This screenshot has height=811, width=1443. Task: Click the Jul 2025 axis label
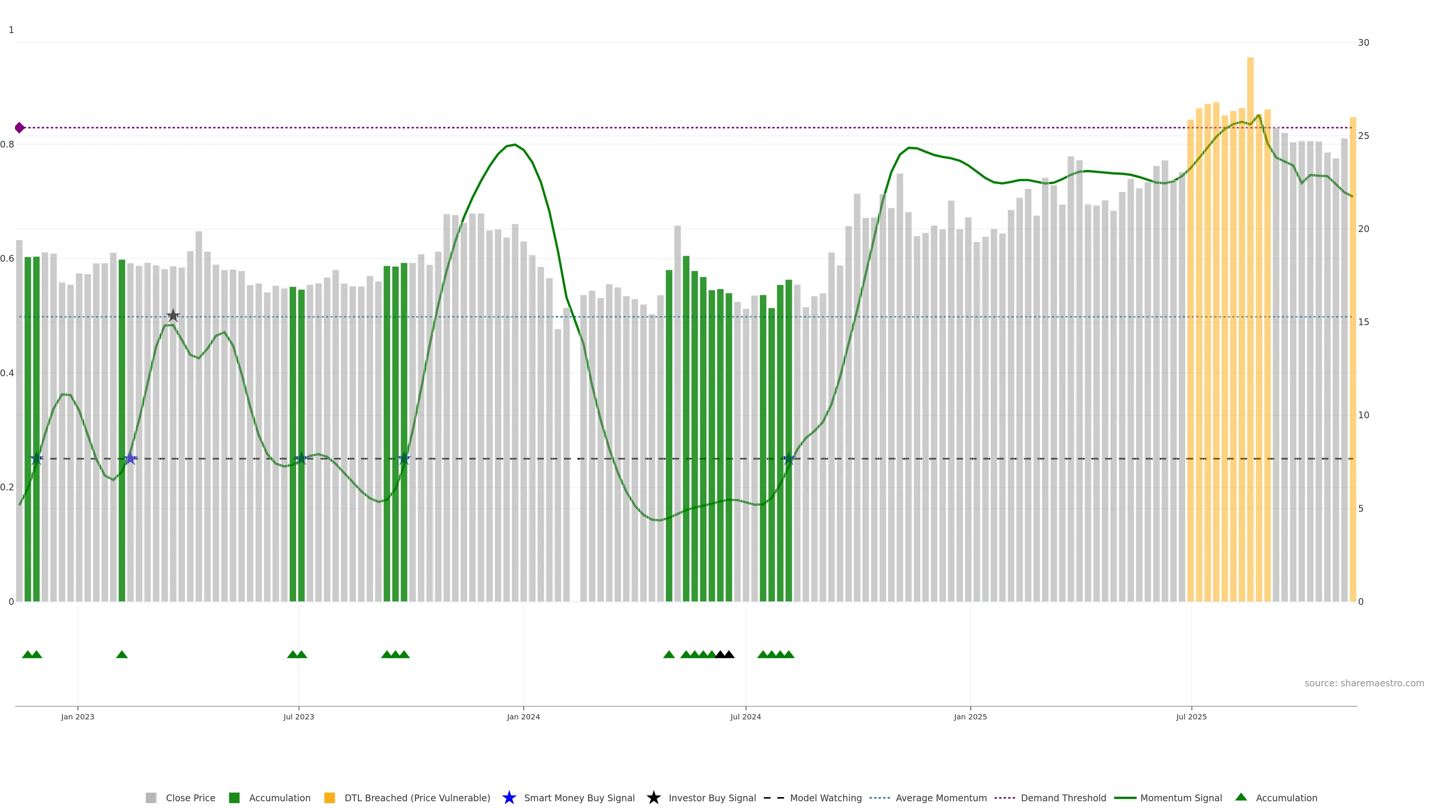coord(1191,716)
